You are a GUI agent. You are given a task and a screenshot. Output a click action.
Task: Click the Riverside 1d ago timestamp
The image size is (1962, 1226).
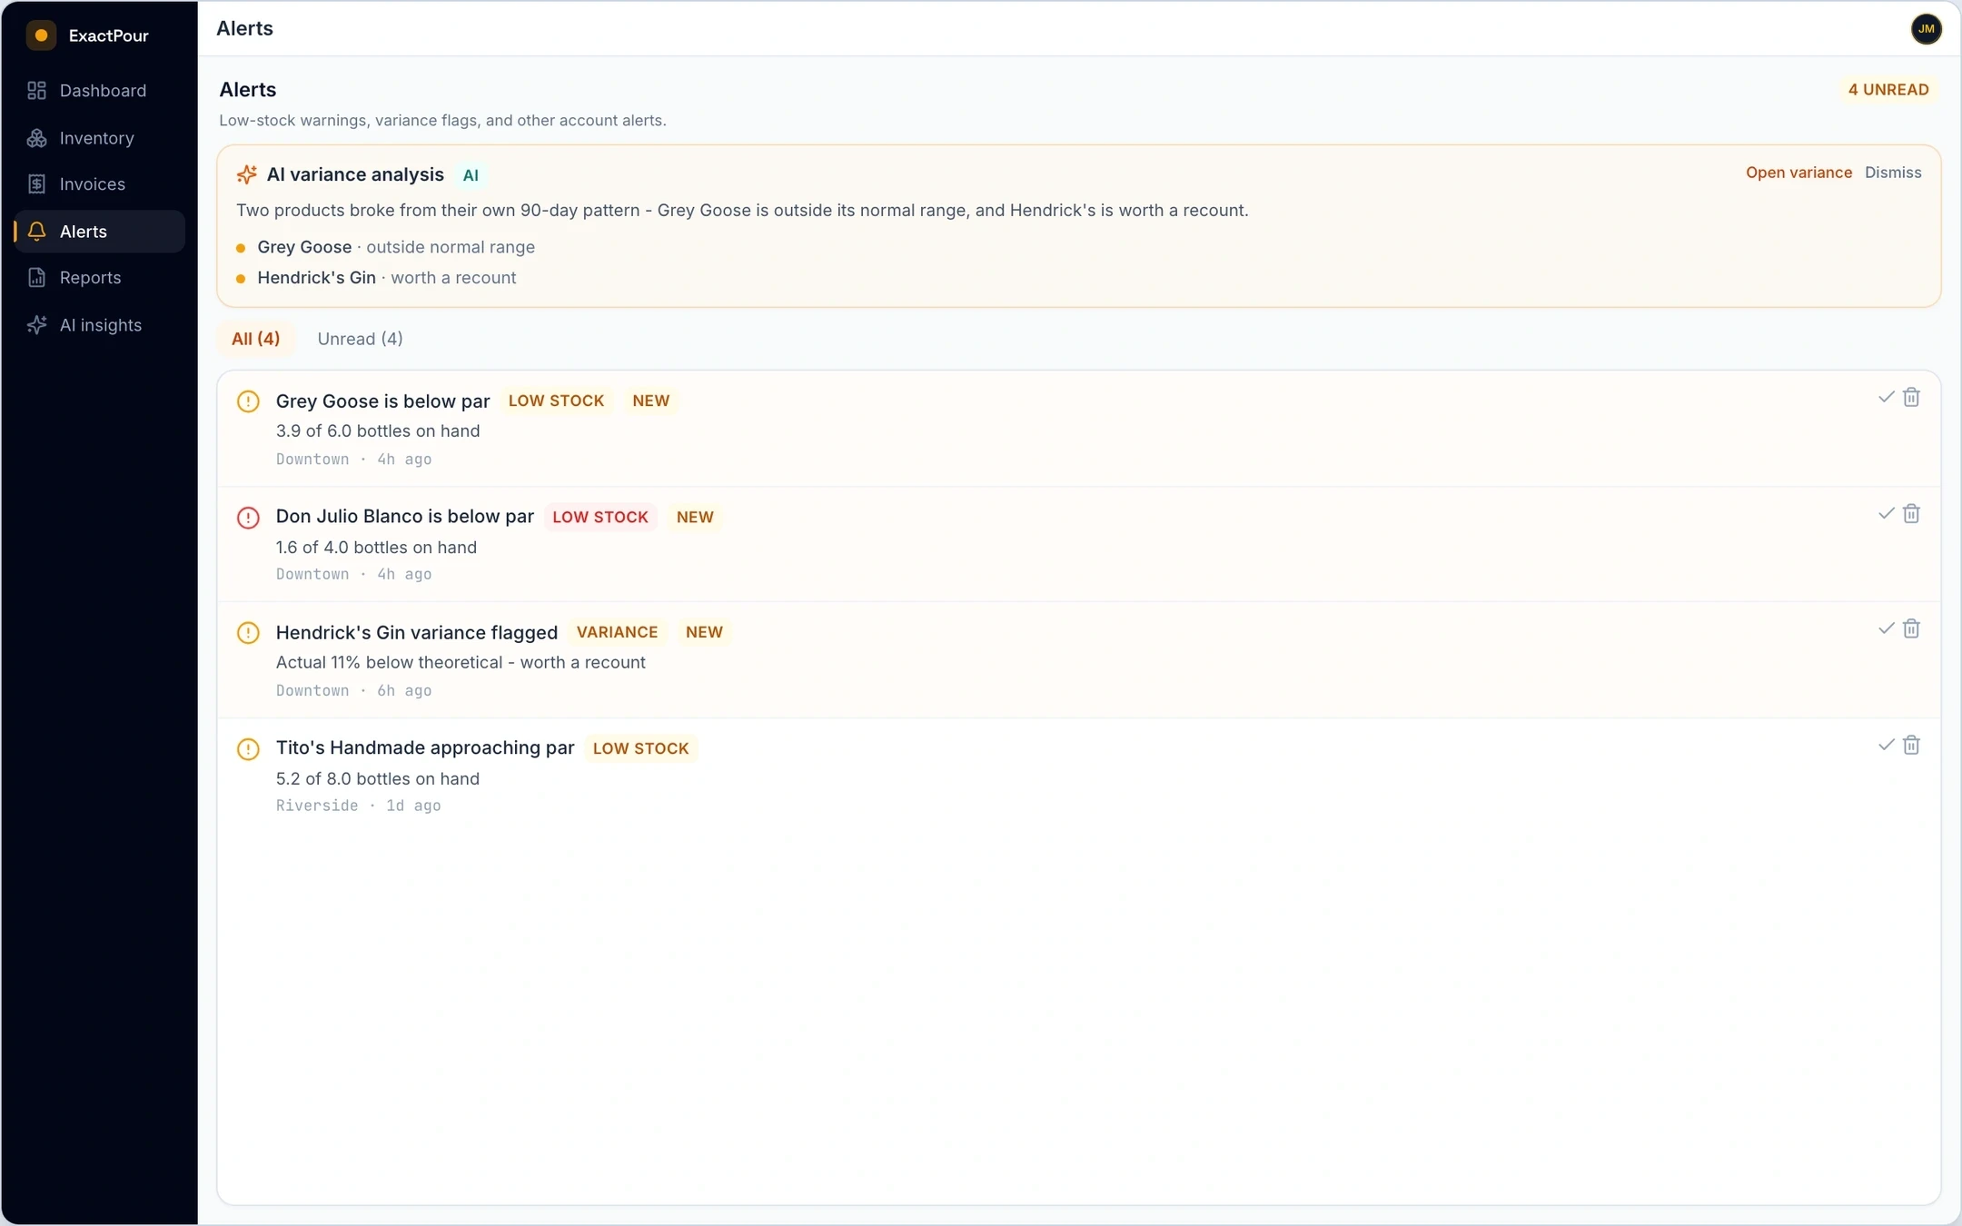pyautogui.click(x=358, y=806)
